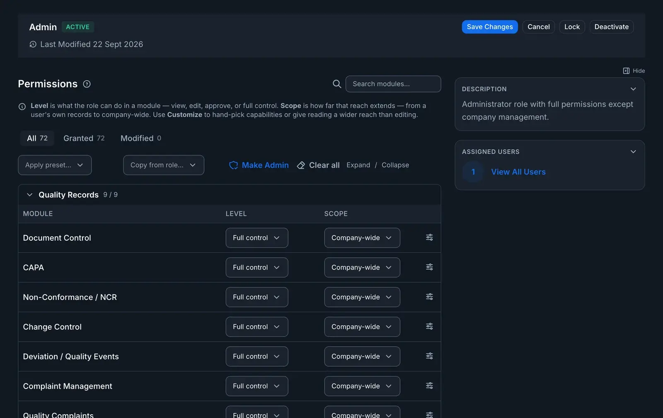Screen dimensions: 663x418
Task: Click the Make Admin shield icon
Action: [x=233, y=165]
